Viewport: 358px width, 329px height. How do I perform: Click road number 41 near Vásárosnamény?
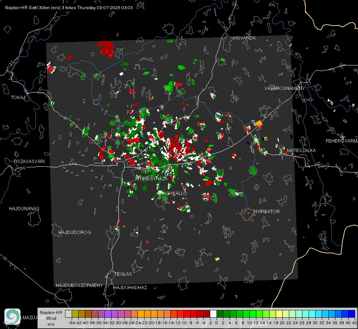(x=278, y=107)
